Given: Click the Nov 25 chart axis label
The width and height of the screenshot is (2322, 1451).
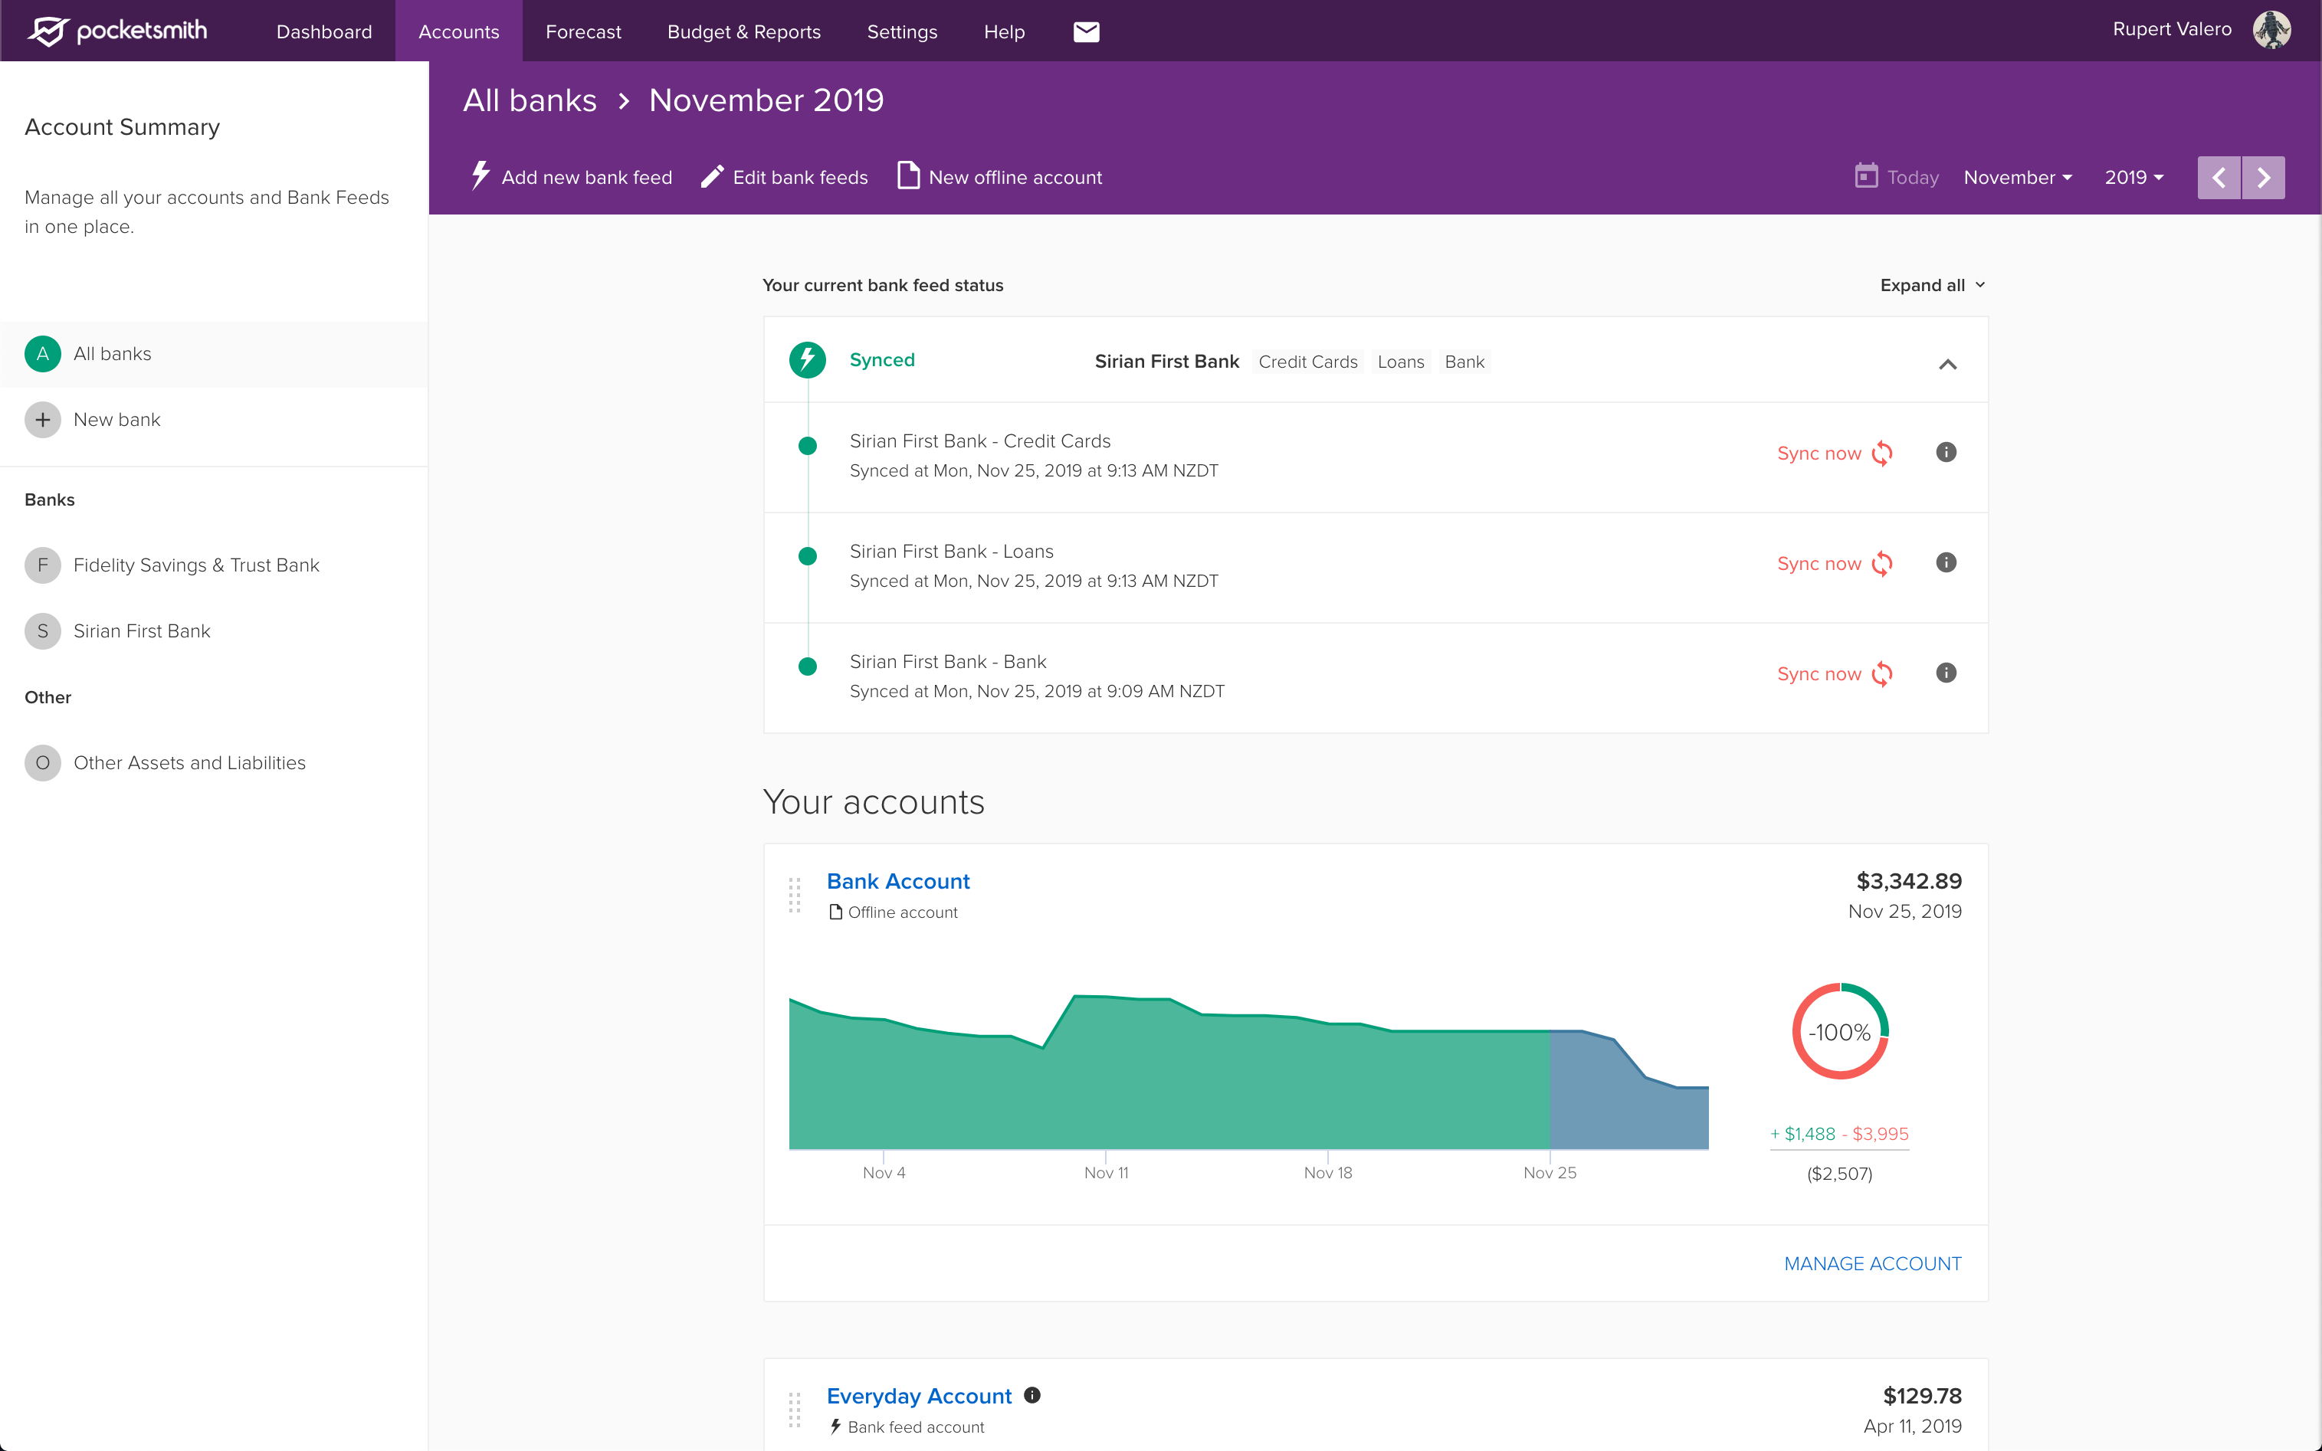Looking at the screenshot, I should click(1550, 1173).
